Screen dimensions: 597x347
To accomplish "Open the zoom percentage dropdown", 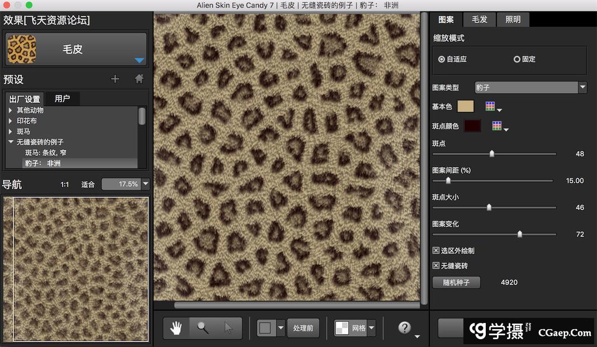I will click(x=146, y=184).
